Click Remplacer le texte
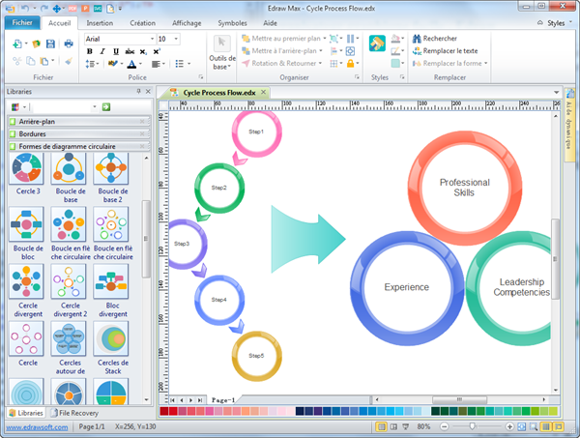 [x=445, y=50]
